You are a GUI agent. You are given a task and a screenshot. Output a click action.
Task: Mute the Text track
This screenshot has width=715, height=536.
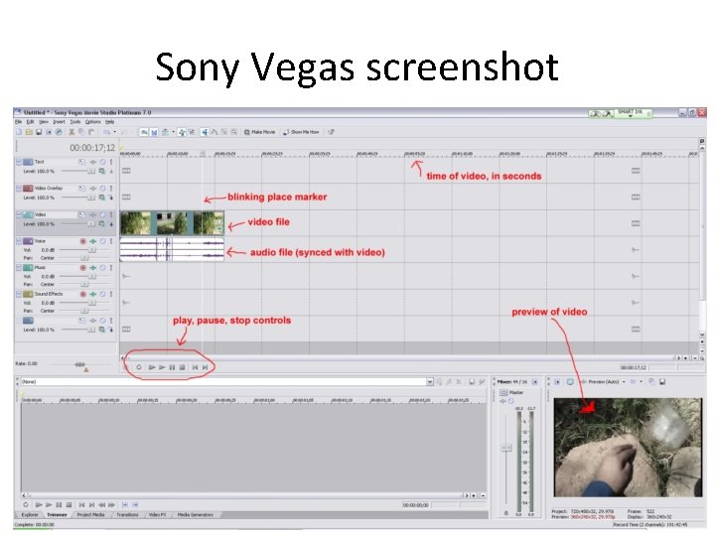pyautogui.click(x=102, y=162)
